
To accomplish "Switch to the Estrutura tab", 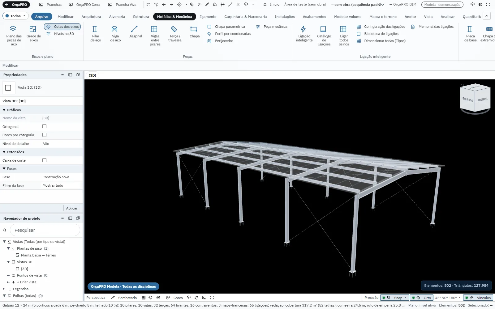I will [x=141, y=17].
